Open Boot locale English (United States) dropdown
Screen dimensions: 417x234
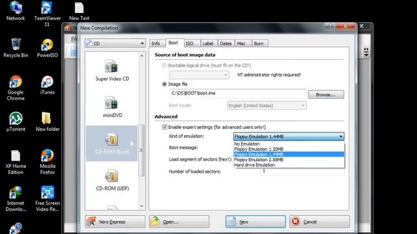[266, 105]
